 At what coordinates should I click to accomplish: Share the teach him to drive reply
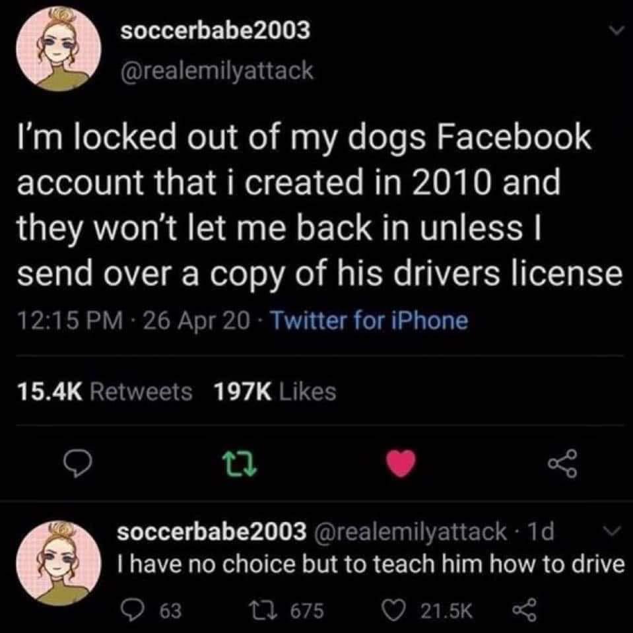pyautogui.click(x=524, y=611)
